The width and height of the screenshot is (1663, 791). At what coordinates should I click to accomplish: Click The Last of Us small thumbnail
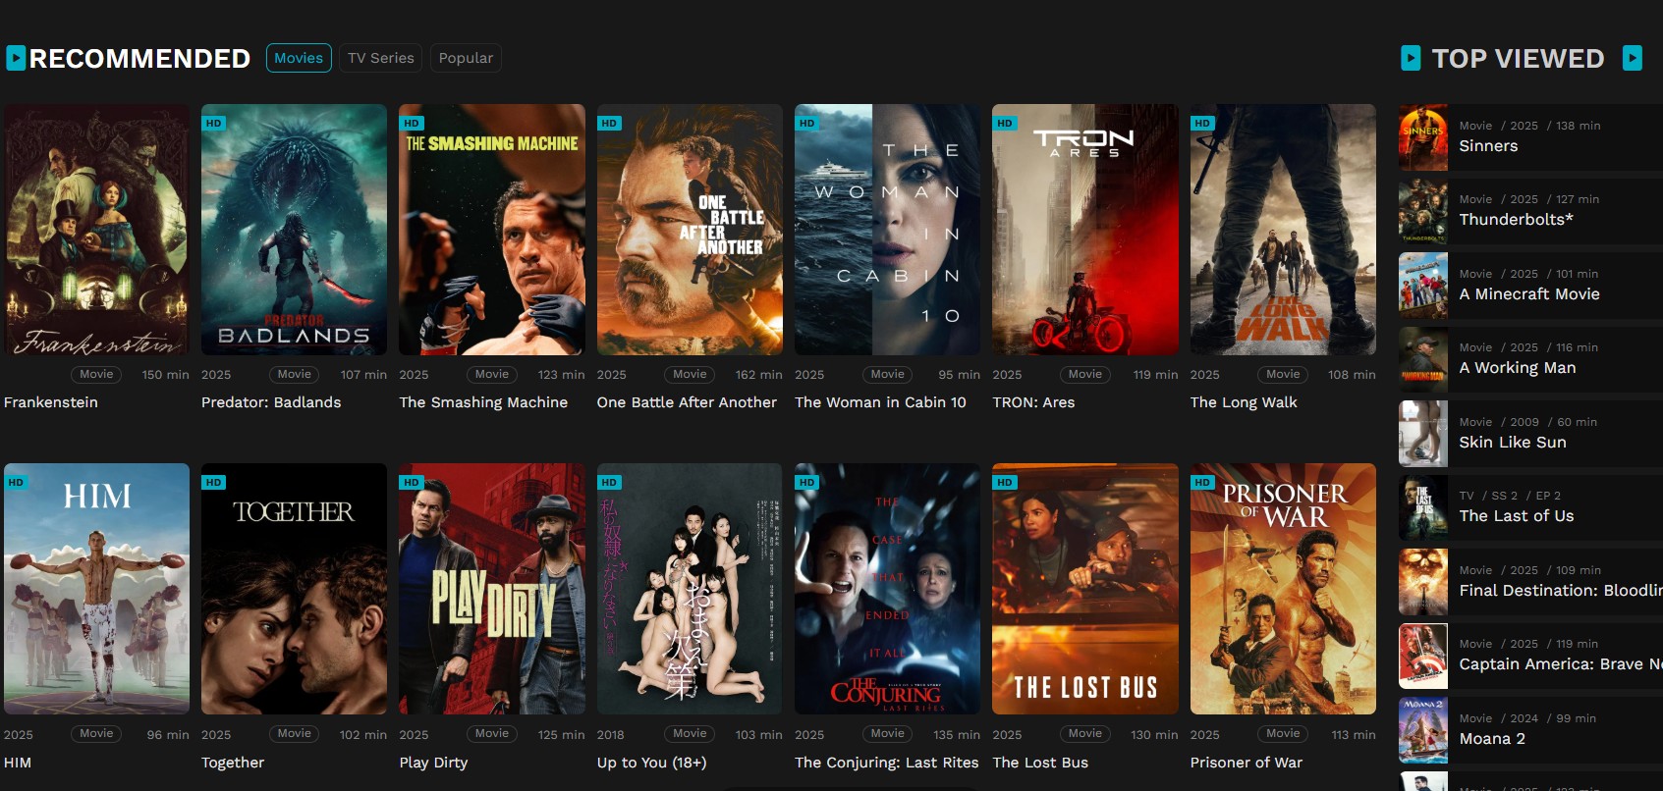(x=1423, y=507)
